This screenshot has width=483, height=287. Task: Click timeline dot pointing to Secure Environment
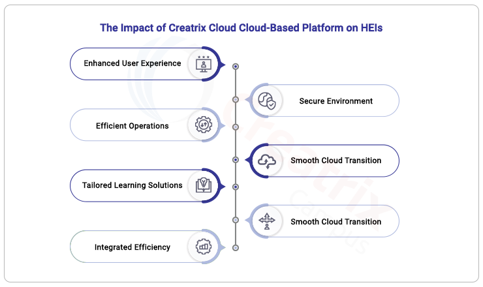(x=236, y=100)
